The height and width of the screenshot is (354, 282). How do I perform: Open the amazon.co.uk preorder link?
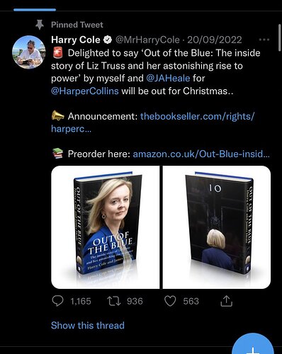pyautogui.click(x=201, y=154)
